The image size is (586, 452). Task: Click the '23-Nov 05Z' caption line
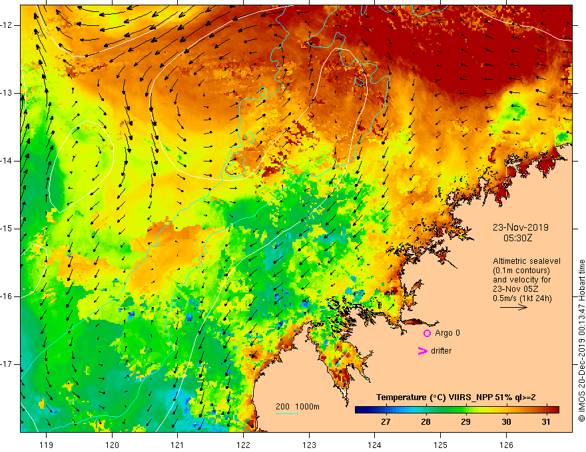pyautogui.click(x=514, y=289)
